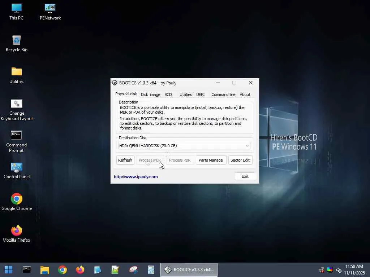
Task: Open File Explorer from the taskbar
Action: 44,270
